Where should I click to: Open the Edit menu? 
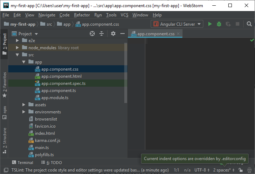[17, 15]
